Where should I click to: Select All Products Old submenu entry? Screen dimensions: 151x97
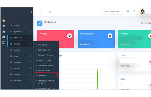[x=44, y=70]
